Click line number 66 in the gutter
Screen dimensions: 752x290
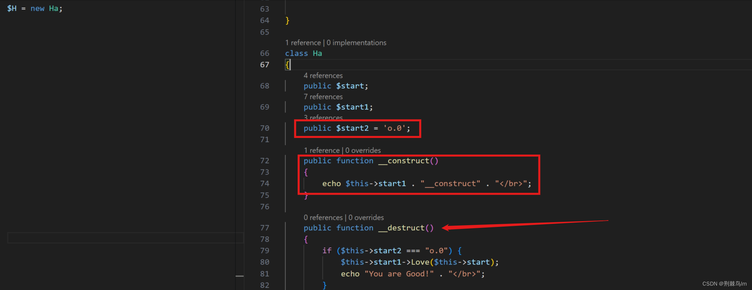click(x=265, y=53)
